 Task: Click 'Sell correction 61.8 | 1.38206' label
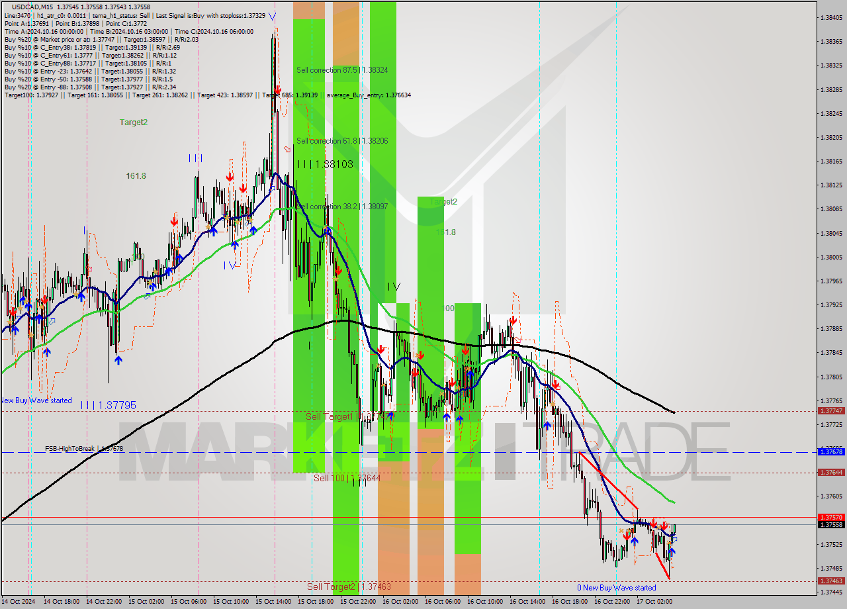(x=341, y=141)
